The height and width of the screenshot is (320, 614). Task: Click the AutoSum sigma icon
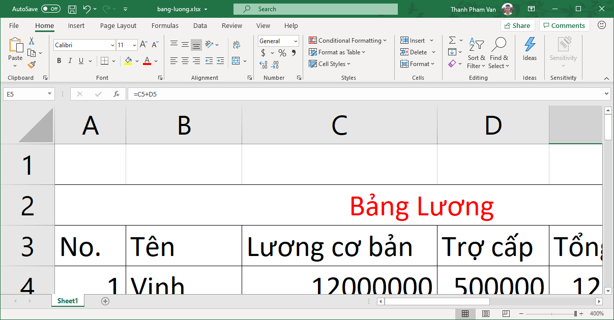coord(452,40)
